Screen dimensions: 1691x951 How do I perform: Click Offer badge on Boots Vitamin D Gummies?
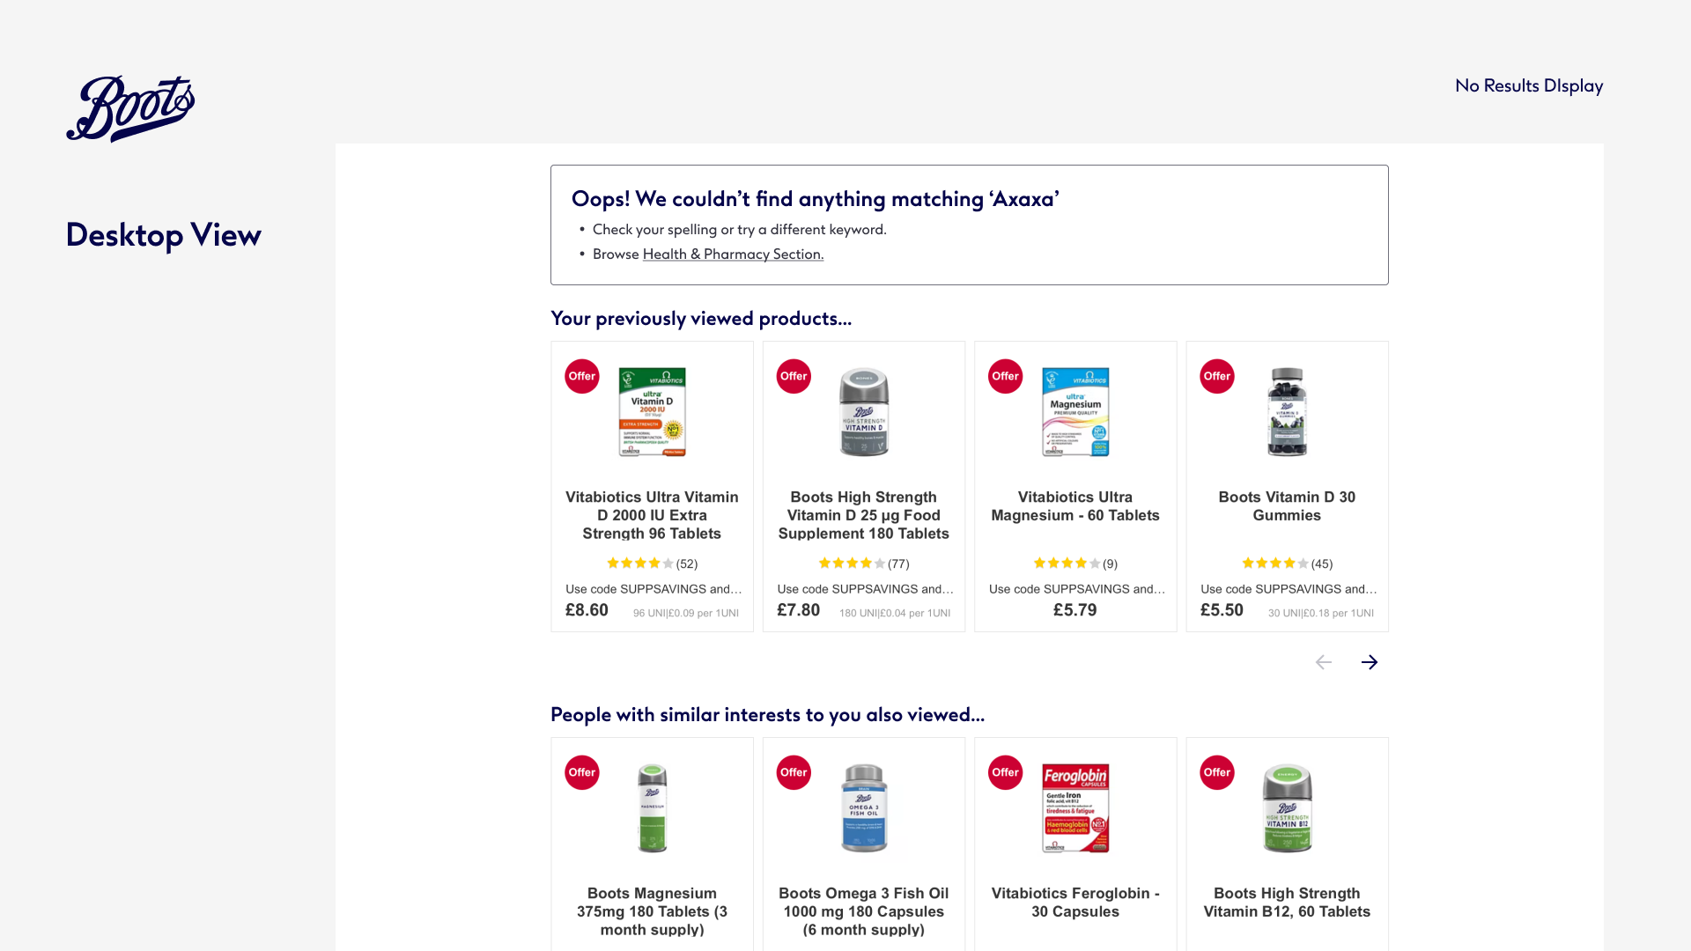(x=1216, y=376)
